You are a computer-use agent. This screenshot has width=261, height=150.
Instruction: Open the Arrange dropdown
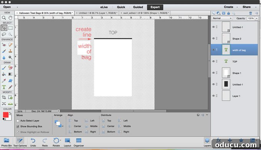coord(59,124)
